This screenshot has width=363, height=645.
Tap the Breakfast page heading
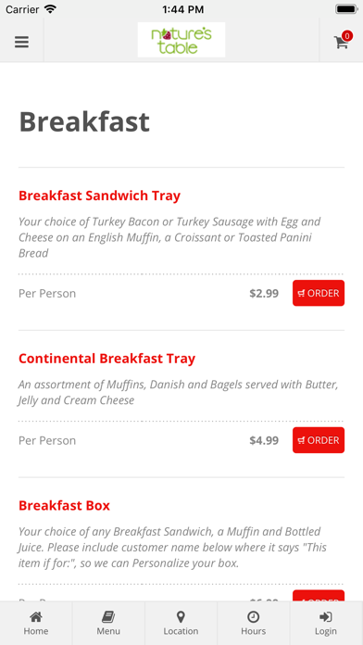pyautogui.click(x=84, y=122)
